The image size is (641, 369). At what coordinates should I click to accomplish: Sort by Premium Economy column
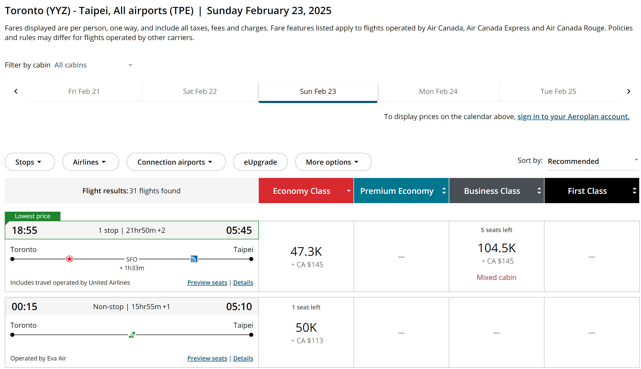401,191
